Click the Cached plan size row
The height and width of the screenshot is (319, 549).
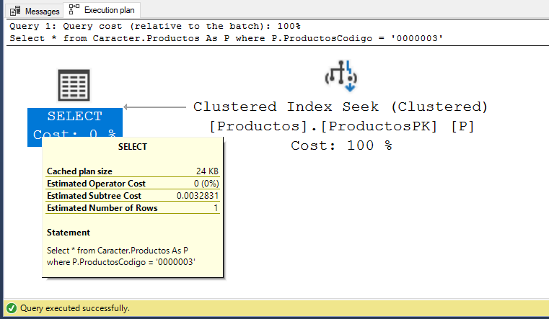(x=133, y=171)
